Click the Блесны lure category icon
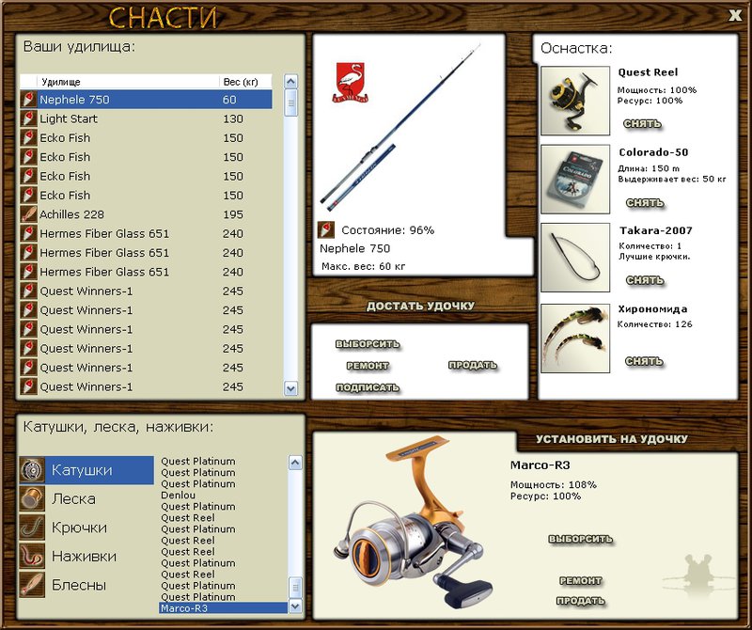Image resolution: width=752 pixels, height=630 pixels. (x=32, y=585)
